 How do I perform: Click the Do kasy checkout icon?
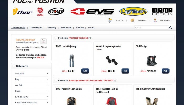pos(132,20)
